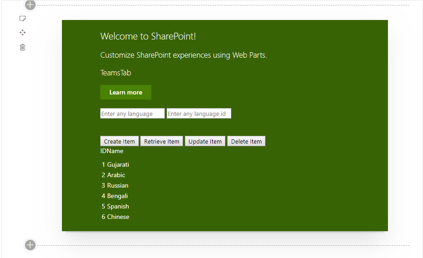Click the delete web part trash icon
Viewport: 423px width, 258px height.
pos(23,47)
